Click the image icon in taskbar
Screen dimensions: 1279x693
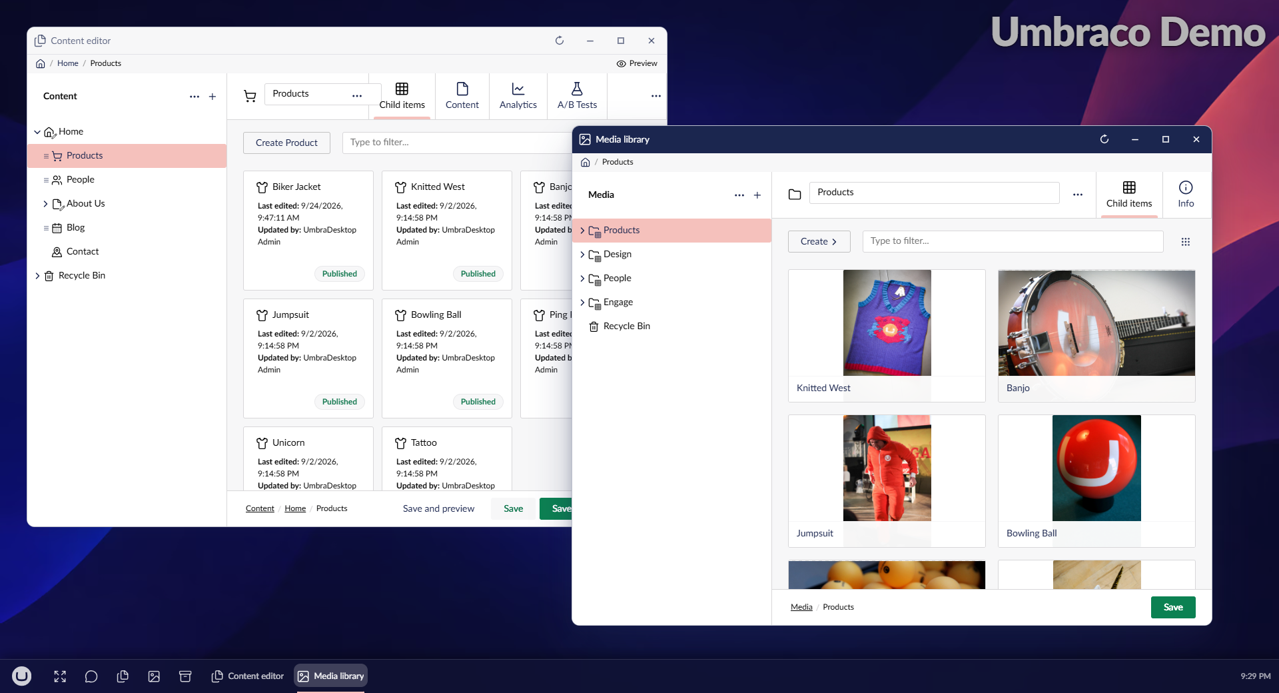[154, 676]
